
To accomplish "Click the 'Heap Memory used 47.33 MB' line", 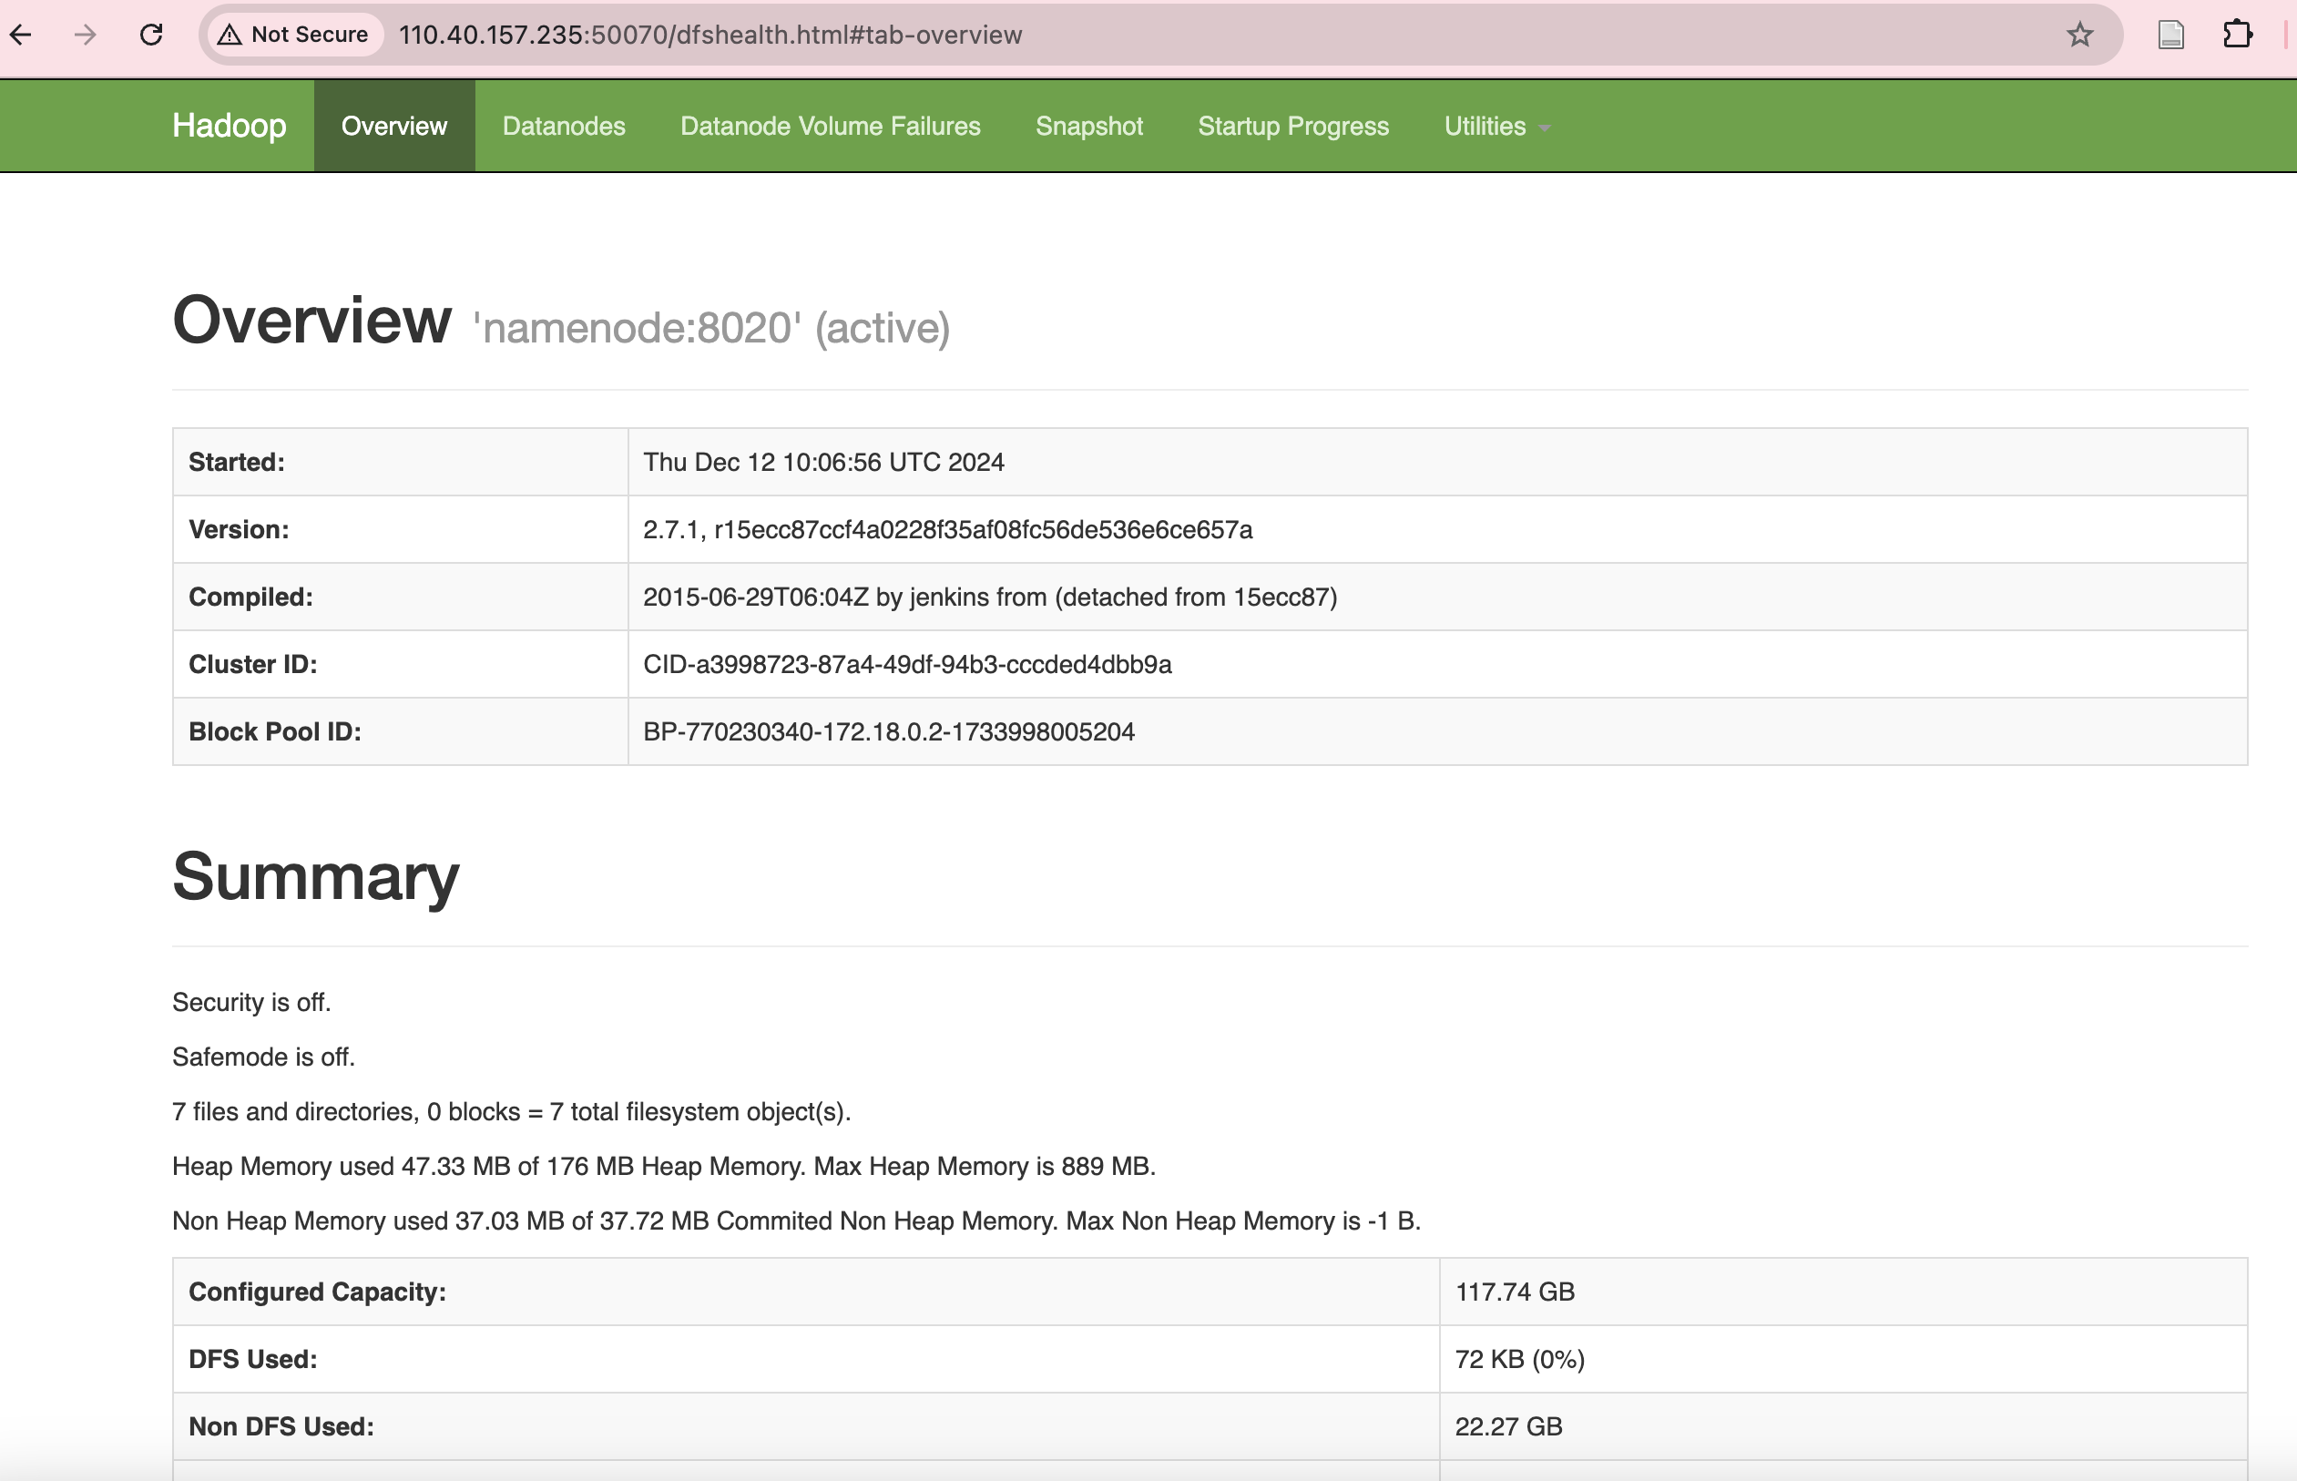I will pyautogui.click(x=663, y=1167).
